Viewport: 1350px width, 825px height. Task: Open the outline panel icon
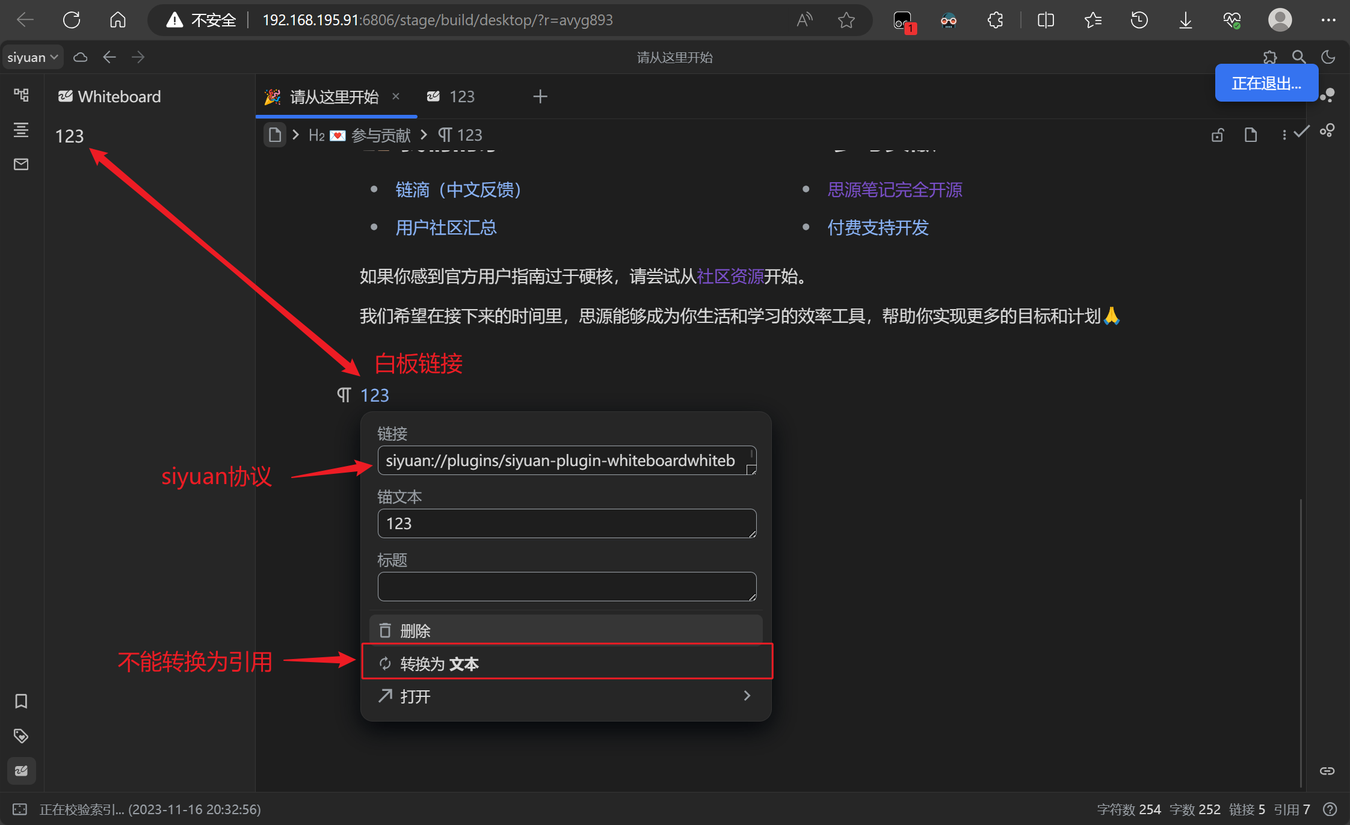tap(21, 130)
